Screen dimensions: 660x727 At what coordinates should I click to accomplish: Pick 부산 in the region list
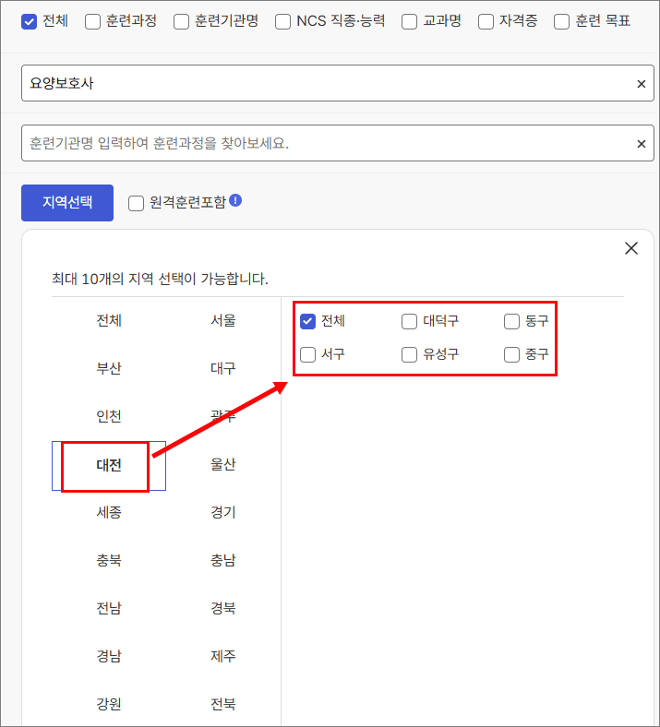click(x=109, y=369)
